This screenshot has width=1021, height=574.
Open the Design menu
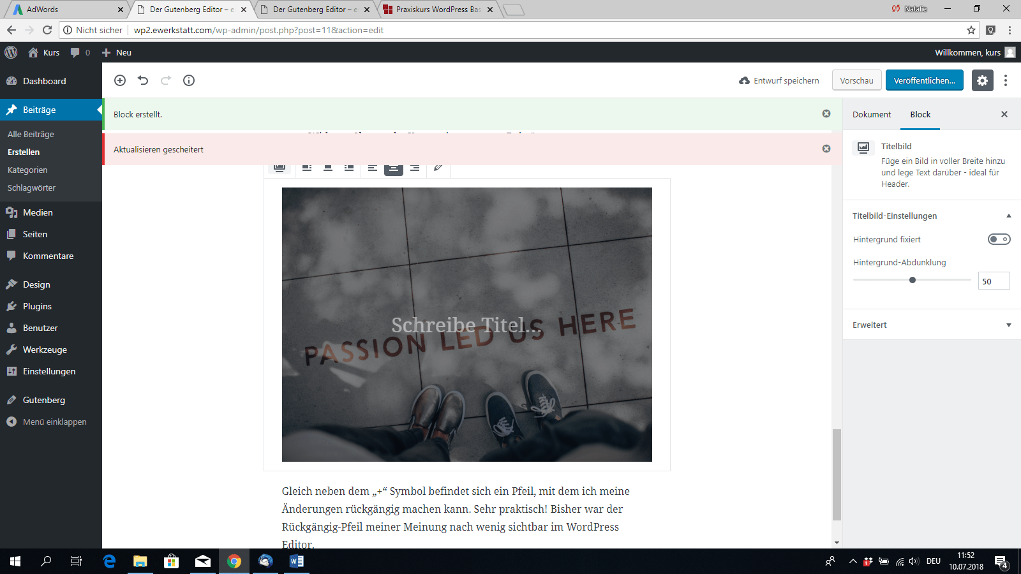point(51,284)
